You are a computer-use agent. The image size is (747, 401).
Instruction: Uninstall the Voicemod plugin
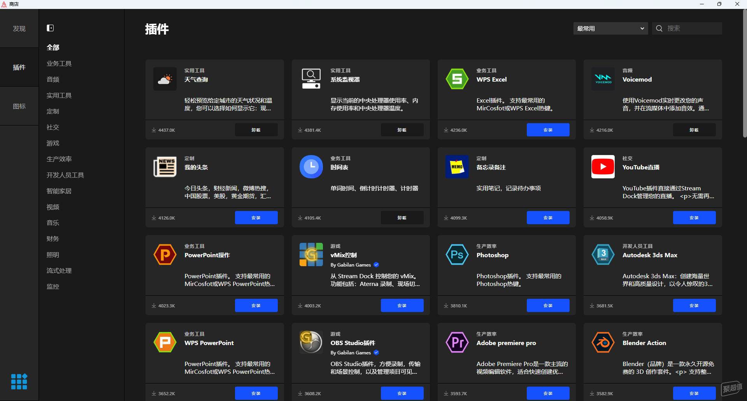[694, 130]
